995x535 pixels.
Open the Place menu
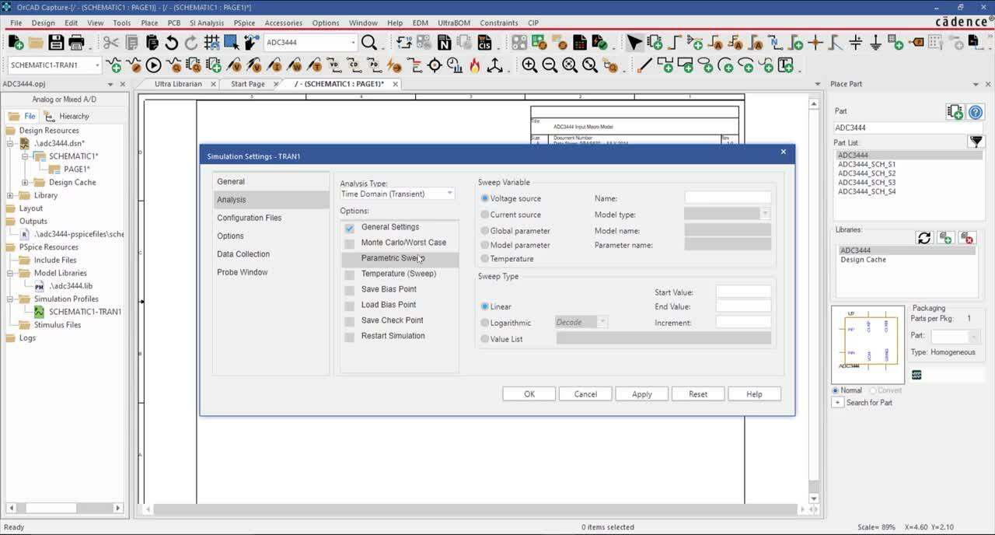pos(149,23)
